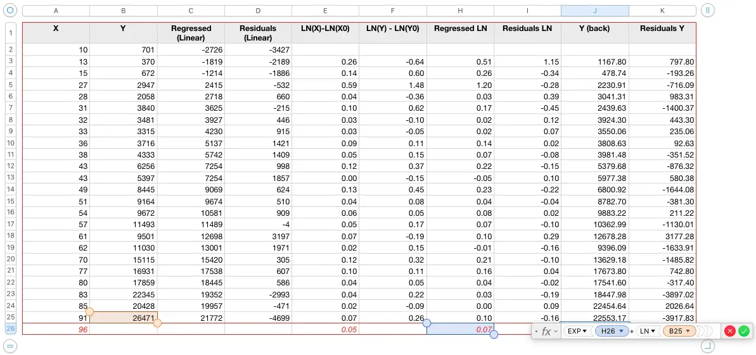Open the B25 reference token dropdown
Viewport: 756px width, 355px height.
coord(679,332)
